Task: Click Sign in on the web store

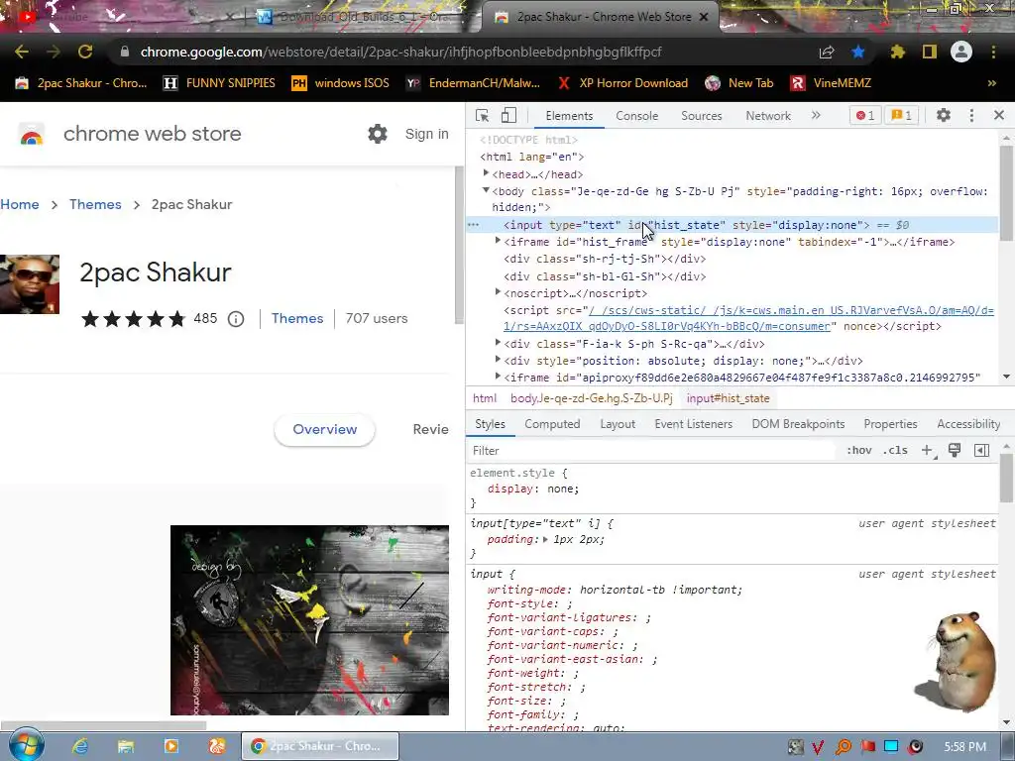Action: click(426, 134)
